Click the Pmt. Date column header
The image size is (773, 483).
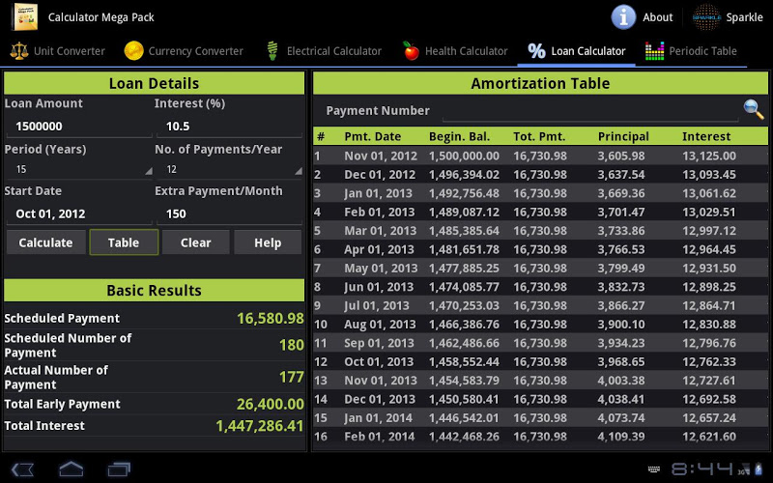tap(373, 136)
